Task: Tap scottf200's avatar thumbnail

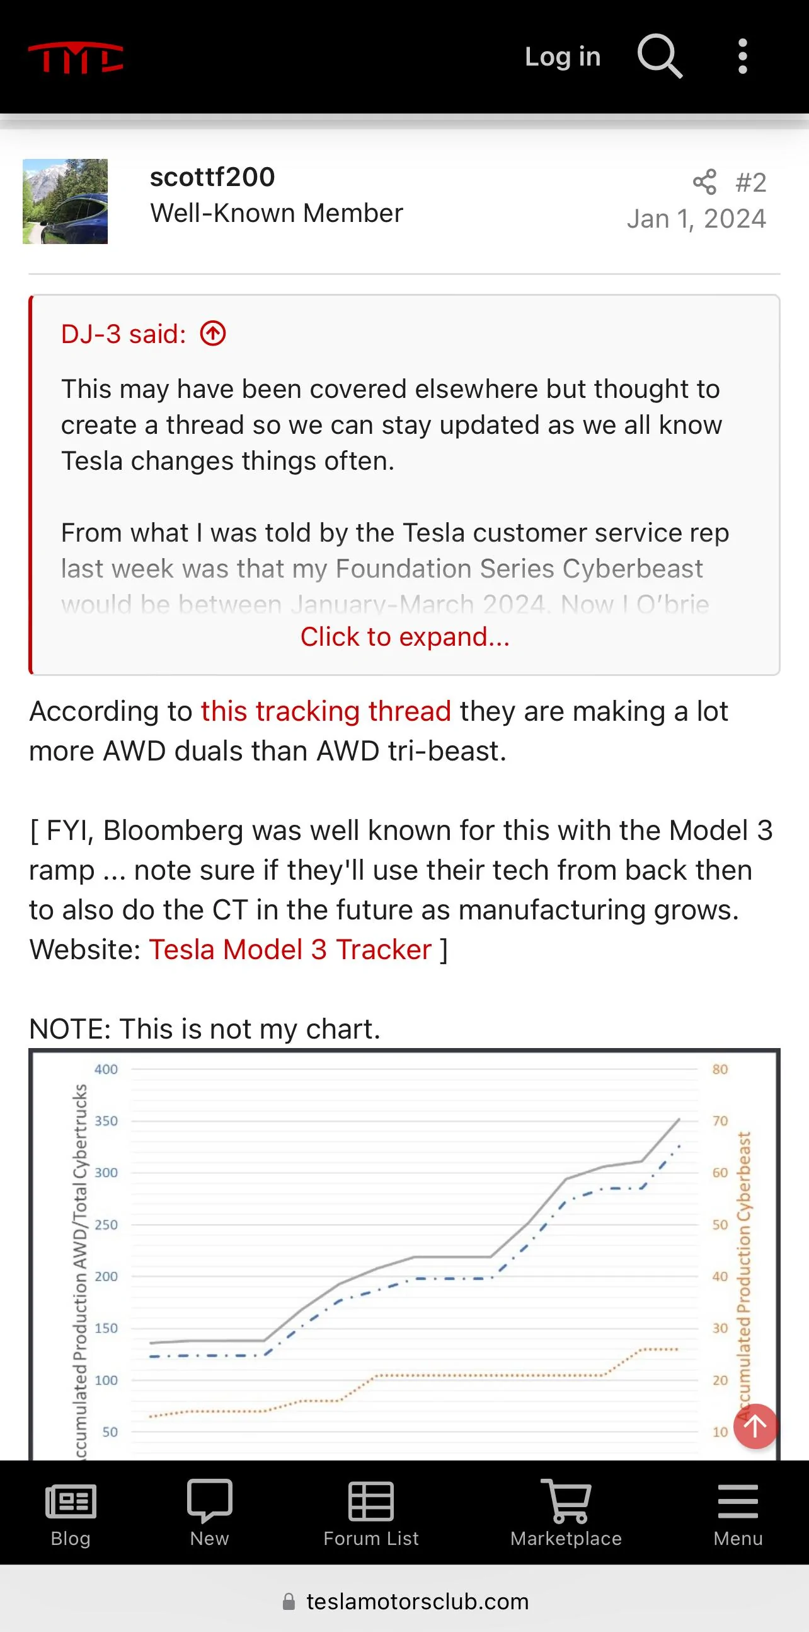Action: point(65,201)
